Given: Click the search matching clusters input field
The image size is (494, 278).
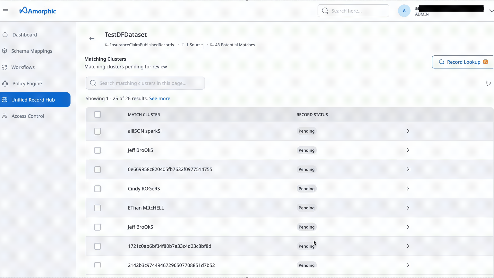Looking at the screenshot, I should (145, 83).
